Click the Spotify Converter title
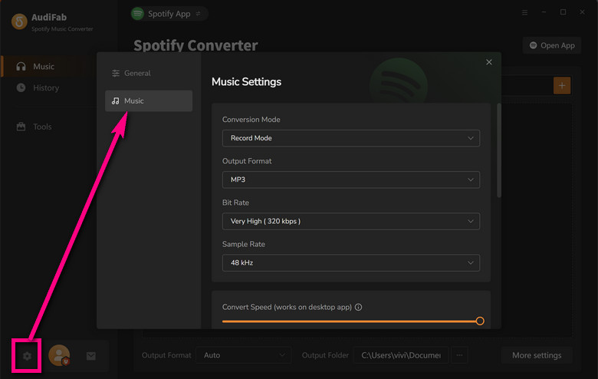 coord(195,45)
